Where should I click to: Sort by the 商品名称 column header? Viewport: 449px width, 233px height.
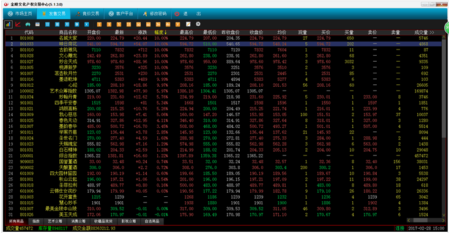point(68,32)
